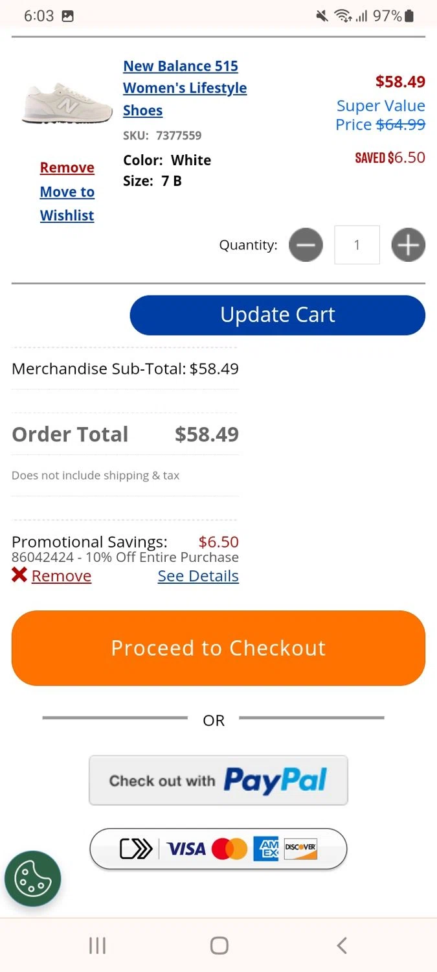Image resolution: width=437 pixels, height=972 pixels.
Task: Check out with PayPal
Action: click(x=218, y=780)
